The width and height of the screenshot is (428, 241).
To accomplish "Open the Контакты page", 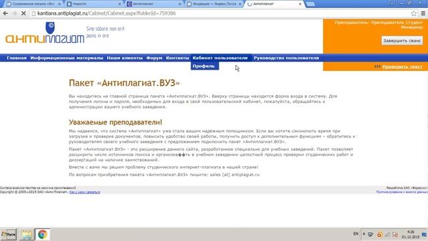I will (177, 58).
